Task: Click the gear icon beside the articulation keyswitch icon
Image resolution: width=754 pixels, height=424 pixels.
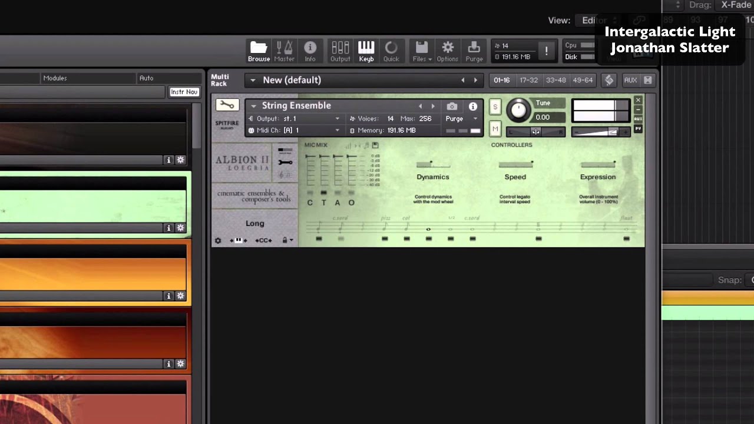Action: (x=218, y=240)
